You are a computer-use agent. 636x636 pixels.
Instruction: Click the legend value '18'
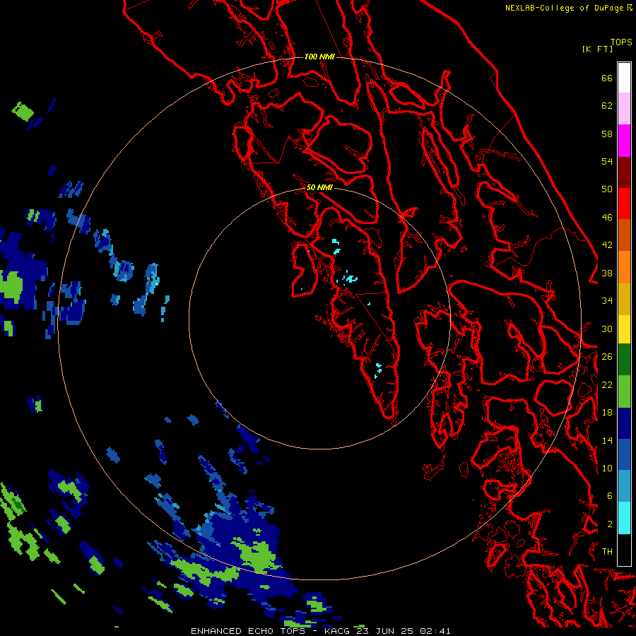pyautogui.click(x=607, y=412)
